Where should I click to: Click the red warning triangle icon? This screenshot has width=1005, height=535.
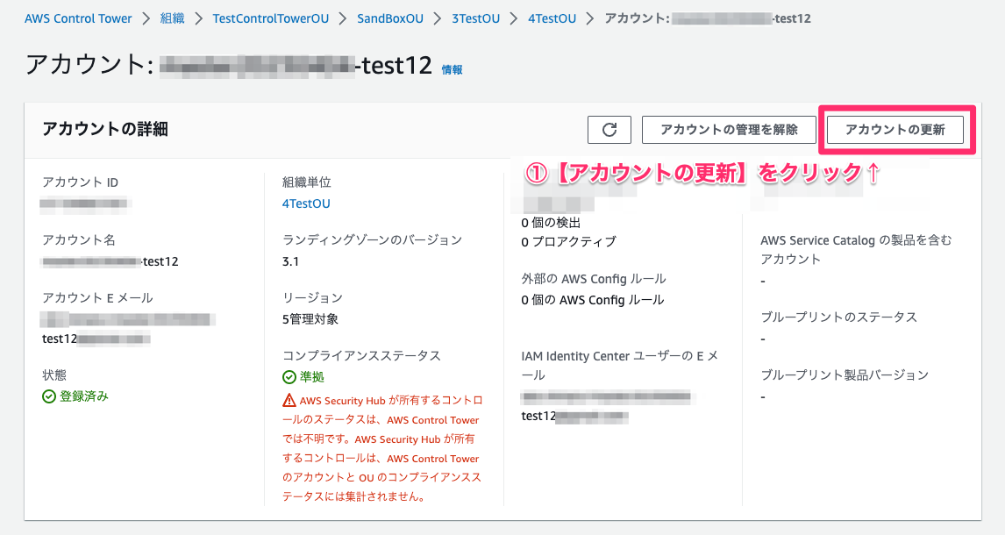click(289, 401)
